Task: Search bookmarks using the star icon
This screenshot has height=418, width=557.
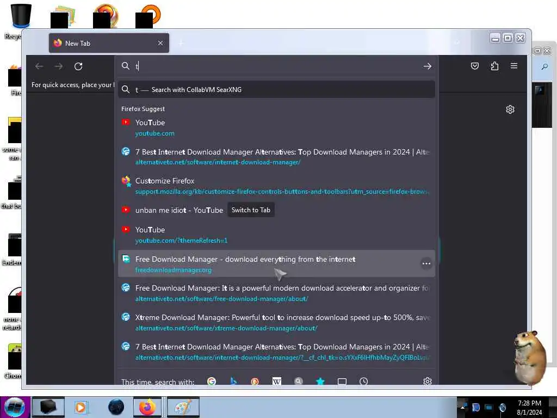Action: [x=320, y=382]
